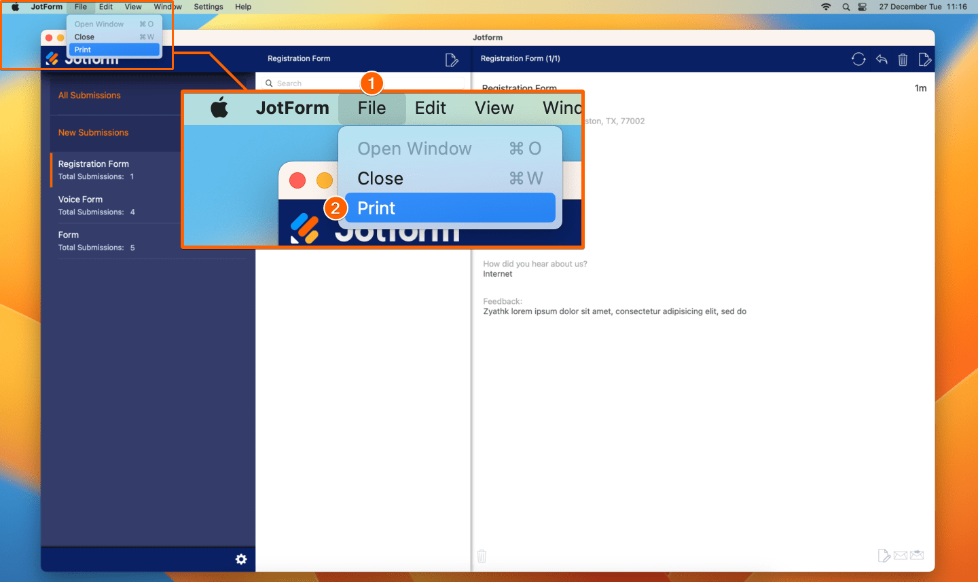Open the JotForm application menu

(x=47, y=7)
